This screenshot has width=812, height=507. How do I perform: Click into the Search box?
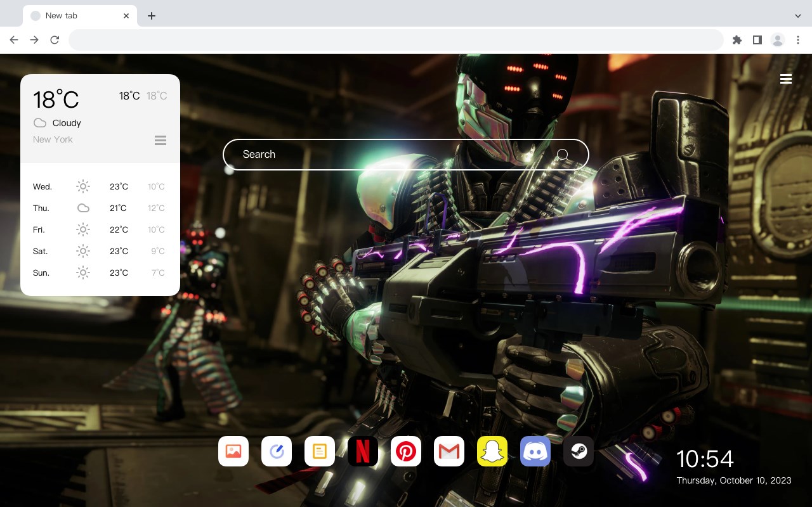point(406,155)
